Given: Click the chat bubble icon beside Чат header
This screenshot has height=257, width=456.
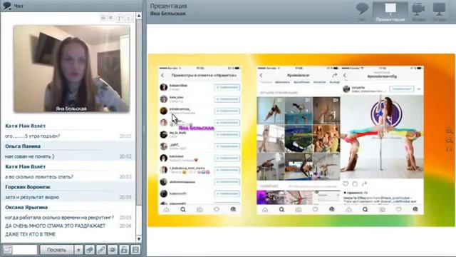Looking at the screenshot, I should tap(6, 6).
